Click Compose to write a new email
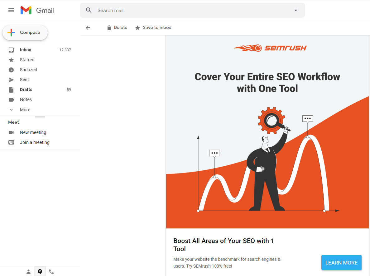The height and width of the screenshot is (276, 370). (x=25, y=32)
